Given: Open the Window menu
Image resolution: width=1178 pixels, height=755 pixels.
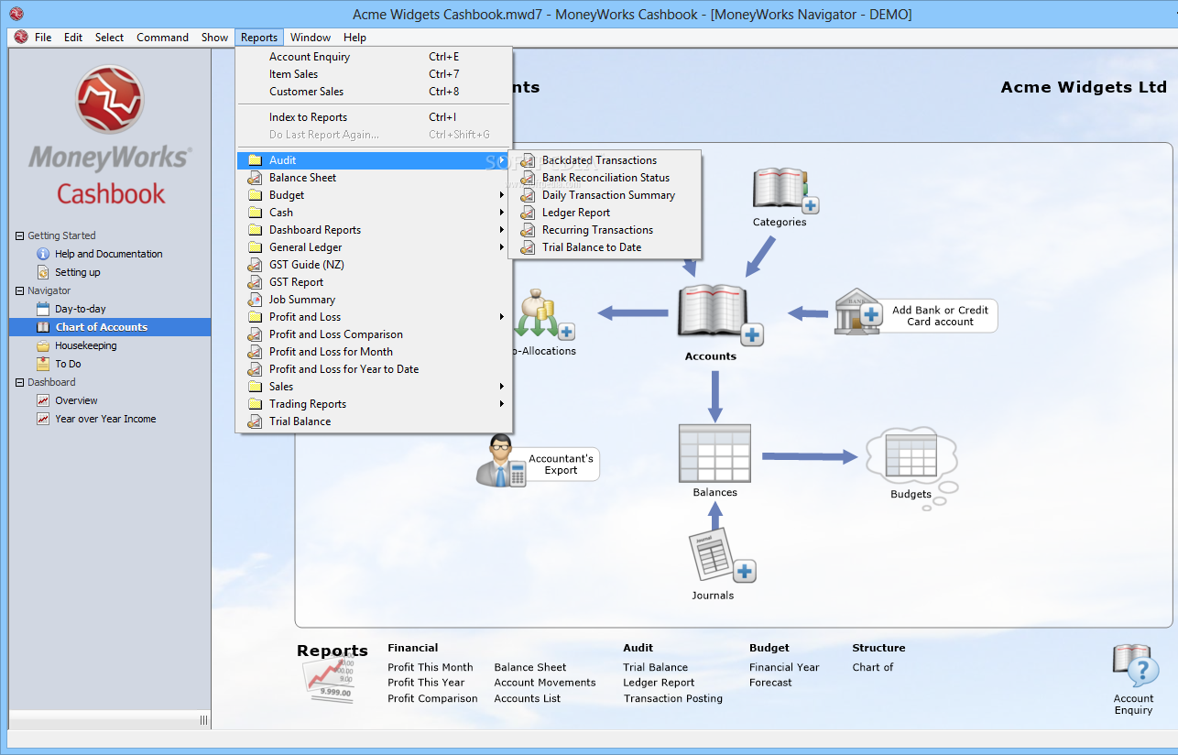Looking at the screenshot, I should 311,38.
